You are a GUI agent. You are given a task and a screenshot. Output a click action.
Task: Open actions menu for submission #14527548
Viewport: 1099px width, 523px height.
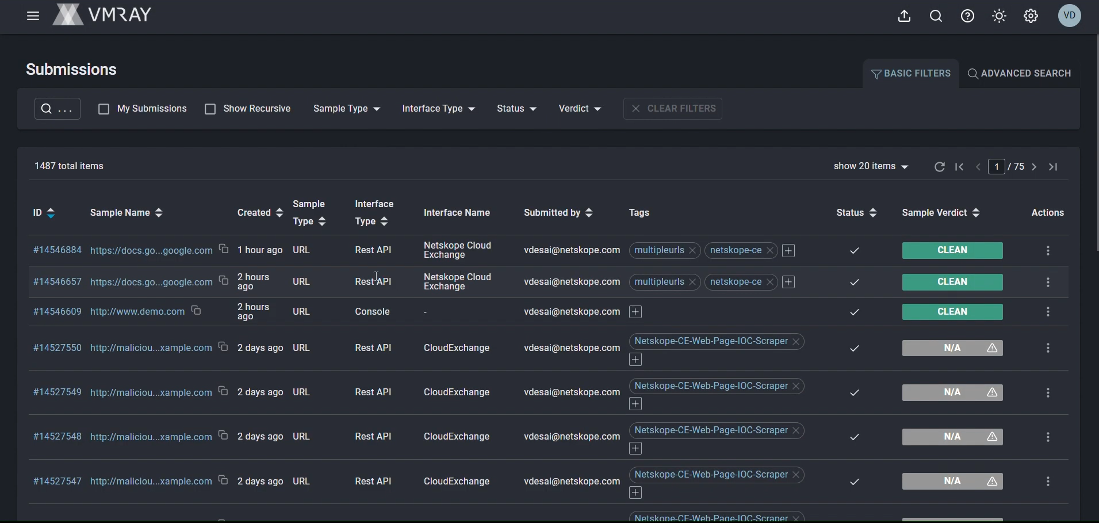point(1048,437)
